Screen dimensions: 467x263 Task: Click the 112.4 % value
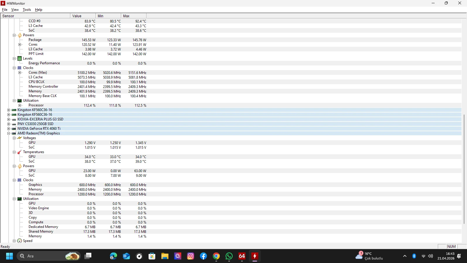pos(90,105)
